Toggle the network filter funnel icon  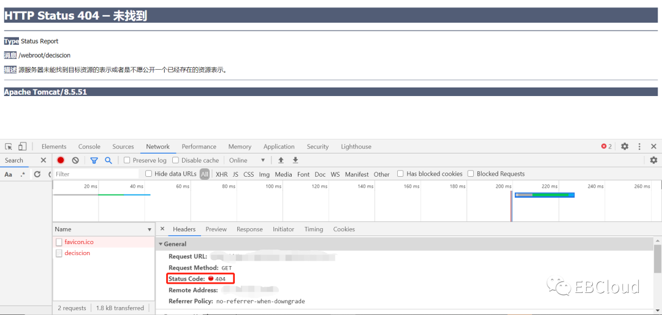pyautogui.click(x=94, y=160)
